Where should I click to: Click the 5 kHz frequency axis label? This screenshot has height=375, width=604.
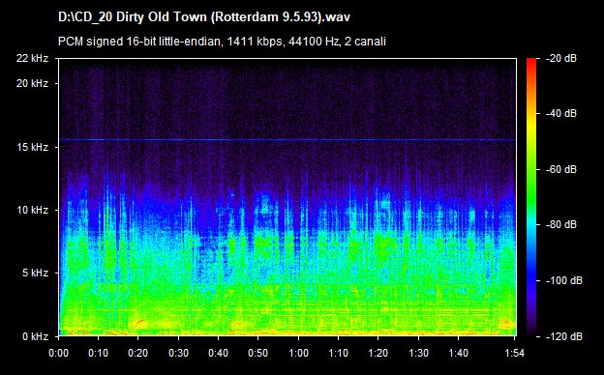point(35,274)
